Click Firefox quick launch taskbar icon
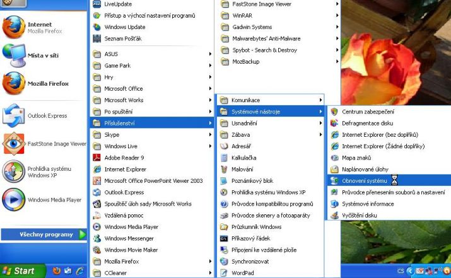 [57, 271]
